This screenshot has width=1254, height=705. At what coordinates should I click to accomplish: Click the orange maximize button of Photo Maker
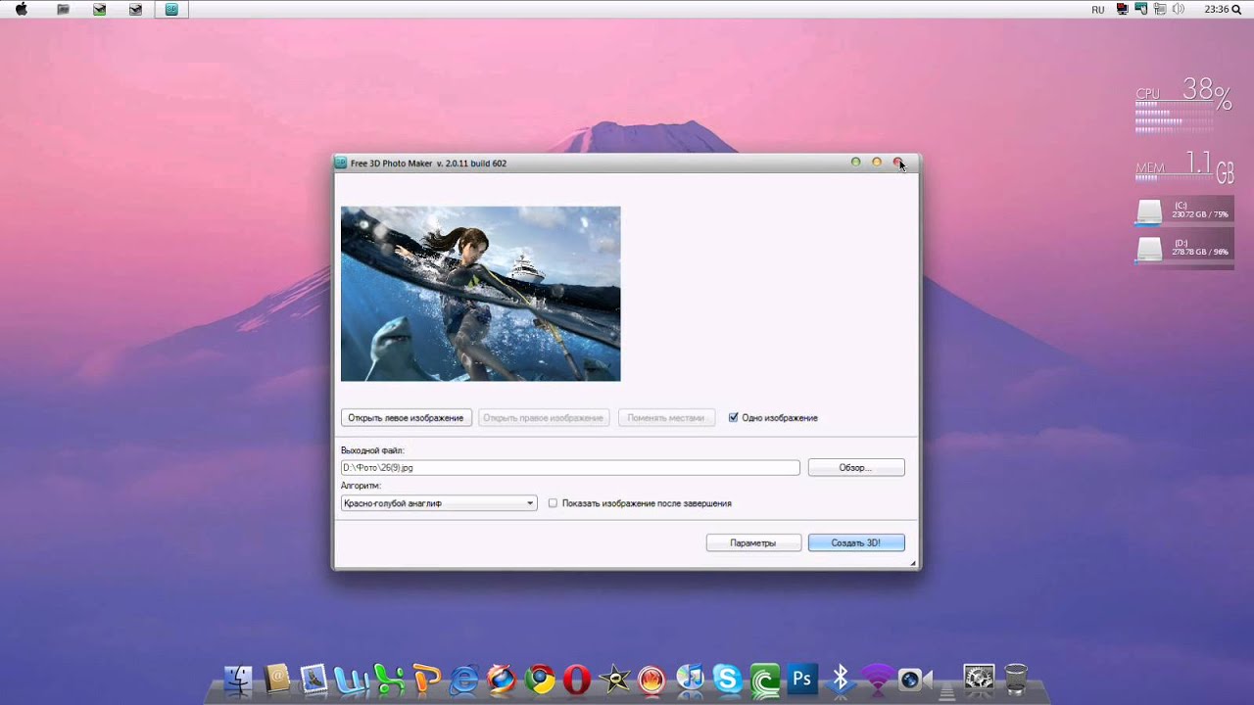[x=877, y=163]
